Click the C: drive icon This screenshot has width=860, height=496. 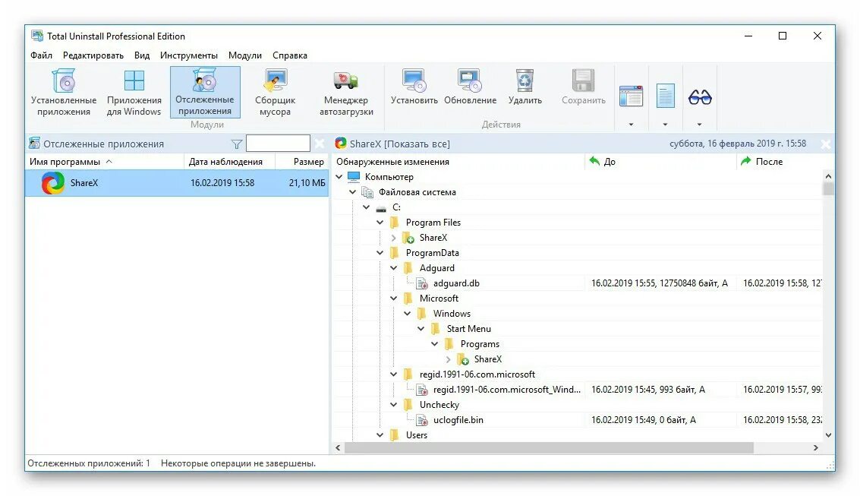pyautogui.click(x=381, y=208)
